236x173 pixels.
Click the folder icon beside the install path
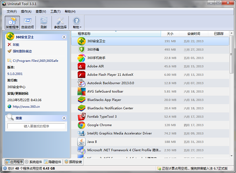[10, 61]
